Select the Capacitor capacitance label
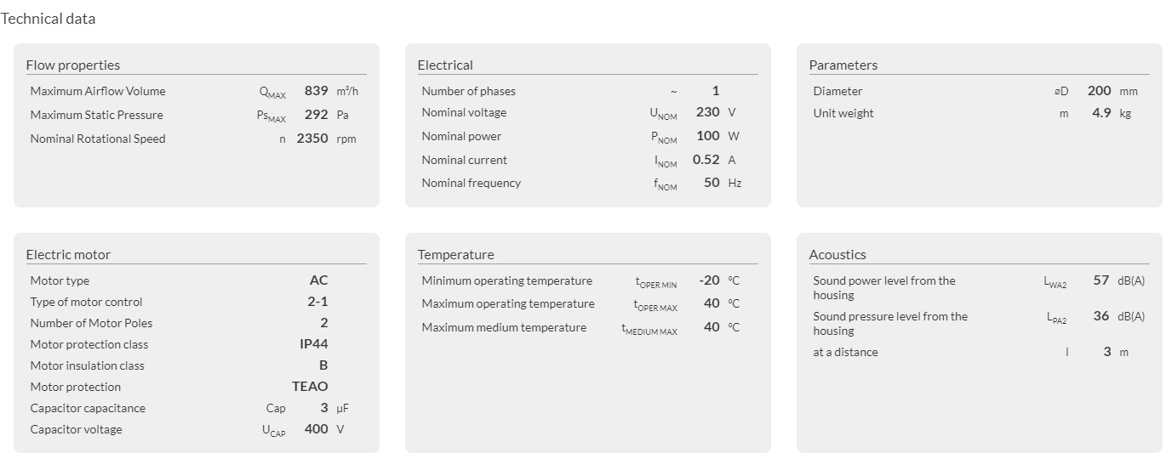Image resolution: width=1172 pixels, height=470 pixels. pos(88,408)
